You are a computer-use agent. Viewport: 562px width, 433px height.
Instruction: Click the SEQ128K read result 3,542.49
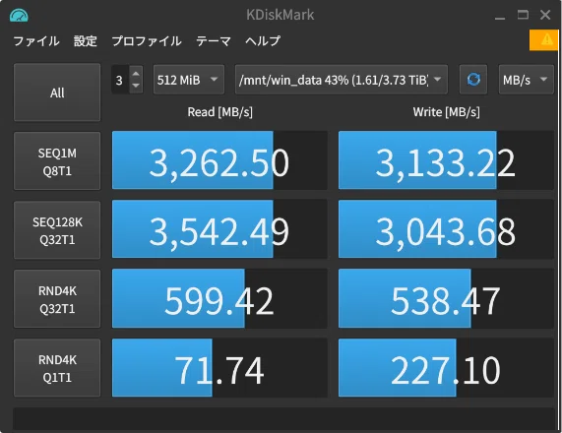pyautogui.click(x=219, y=229)
